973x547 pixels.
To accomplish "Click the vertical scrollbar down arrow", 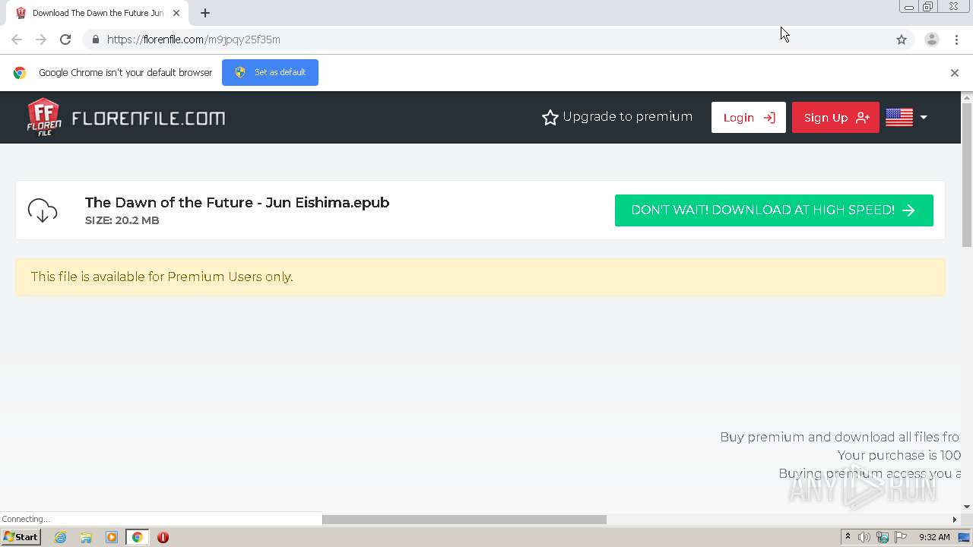I will point(967,507).
